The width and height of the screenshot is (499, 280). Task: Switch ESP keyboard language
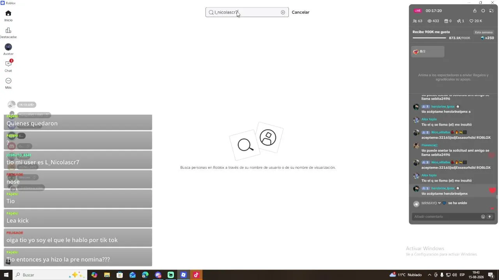pyautogui.click(x=462, y=275)
